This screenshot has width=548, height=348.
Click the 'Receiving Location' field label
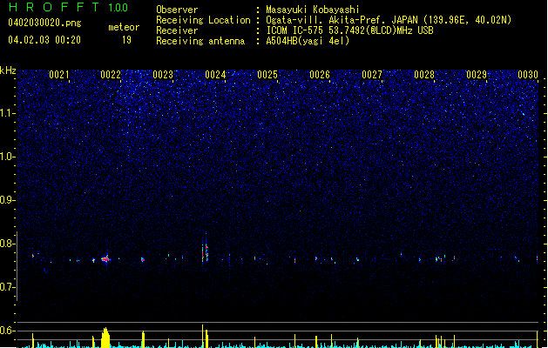pos(203,20)
